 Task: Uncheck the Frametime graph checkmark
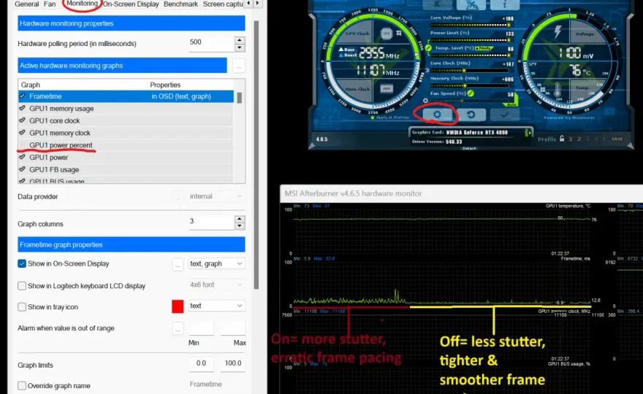point(22,96)
